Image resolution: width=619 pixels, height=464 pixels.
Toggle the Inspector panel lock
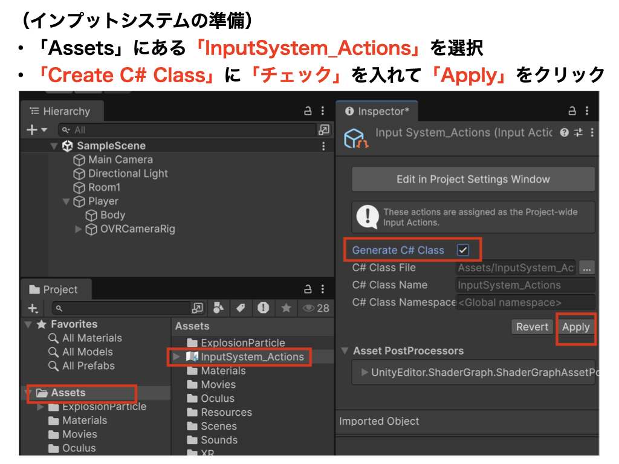(572, 111)
